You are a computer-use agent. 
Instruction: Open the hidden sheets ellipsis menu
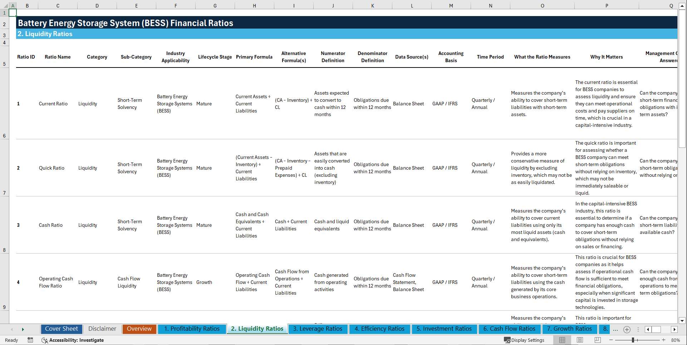[x=615, y=329]
